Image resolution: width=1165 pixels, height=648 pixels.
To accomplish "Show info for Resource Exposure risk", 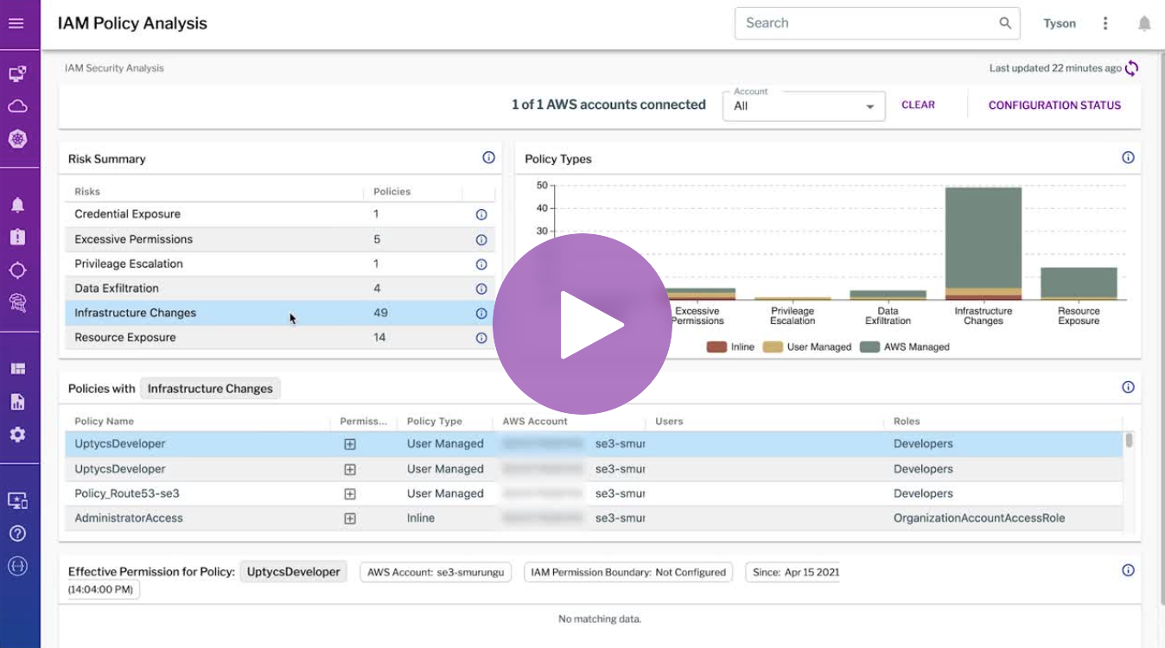I will [x=481, y=338].
